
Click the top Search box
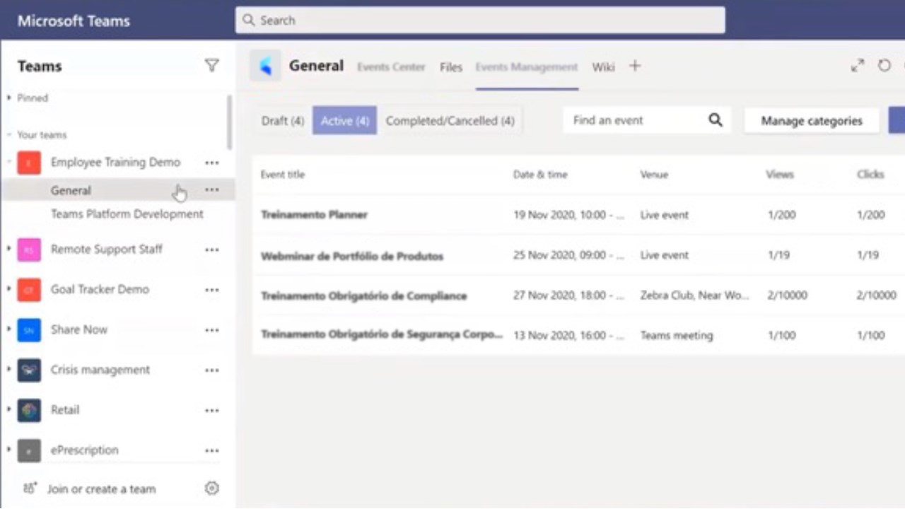pos(480,21)
